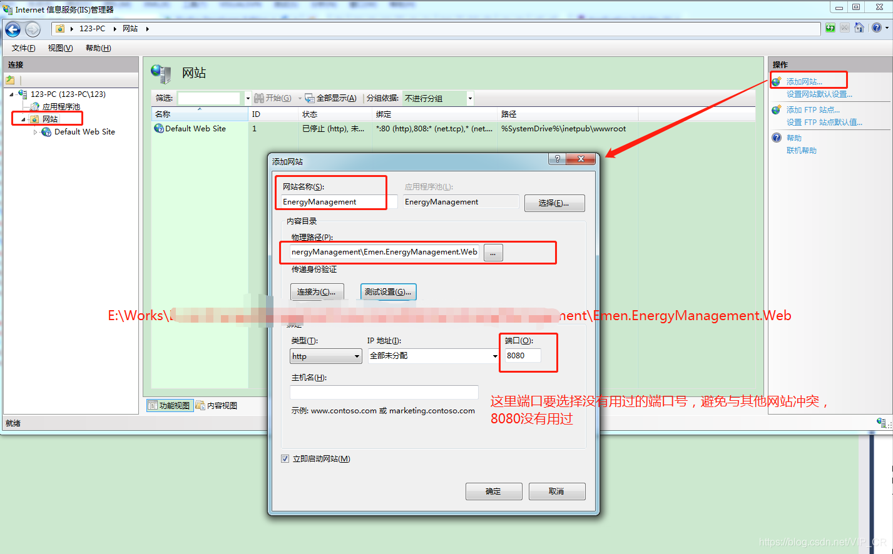The image size is (893, 554).
Task: Open the dropdown arrow beside 开始(G)
Action: coord(299,98)
